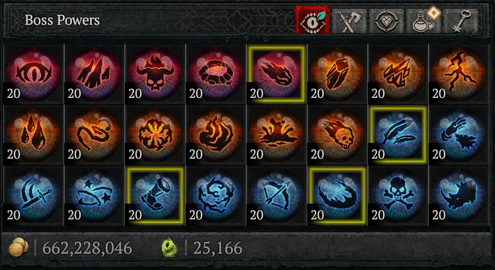This screenshot has height=270, width=495.
Task: Click the green eye currency icon
Action: click(x=169, y=247)
